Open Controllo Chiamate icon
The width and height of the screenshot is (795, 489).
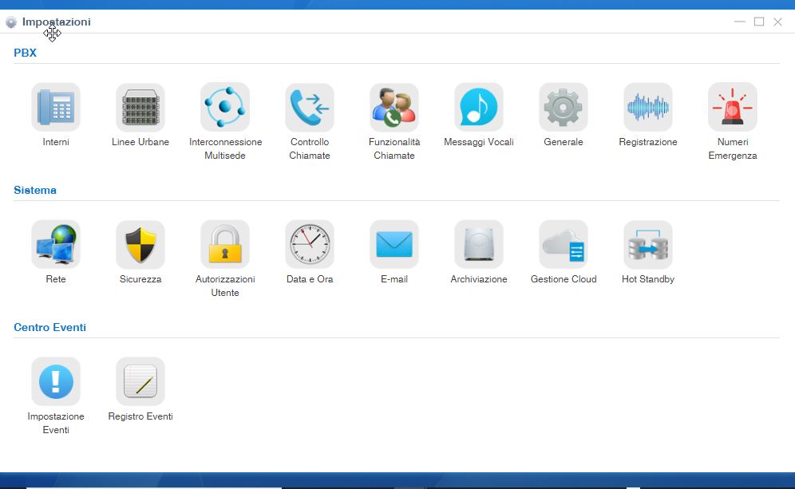[x=310, y=107]
